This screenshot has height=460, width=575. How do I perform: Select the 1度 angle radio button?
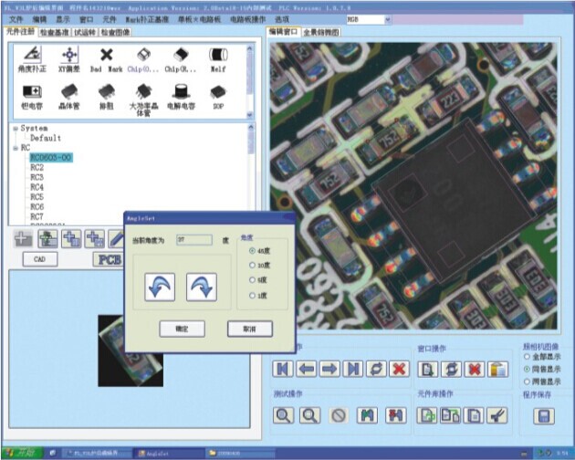tap(252, 294)
